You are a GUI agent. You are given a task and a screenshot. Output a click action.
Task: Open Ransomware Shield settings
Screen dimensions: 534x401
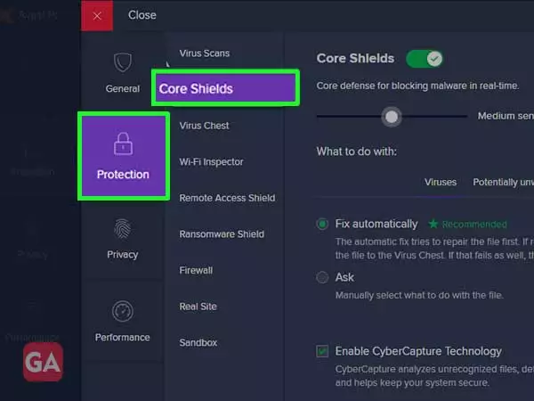pos(222,233)
